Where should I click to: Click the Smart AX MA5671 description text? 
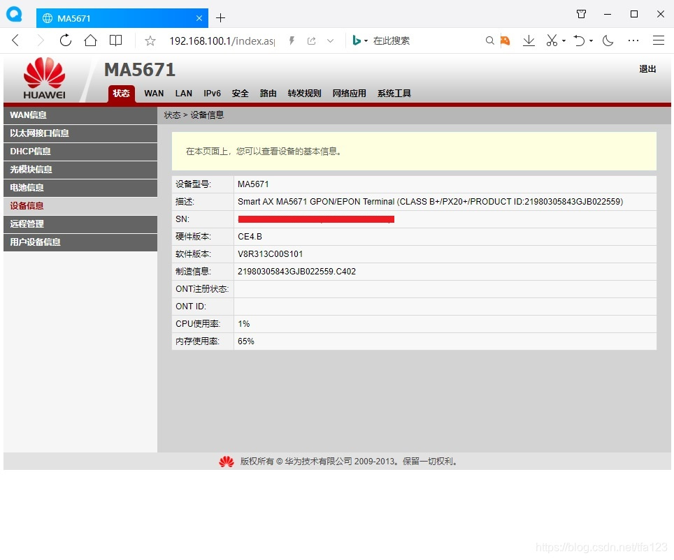430,201
